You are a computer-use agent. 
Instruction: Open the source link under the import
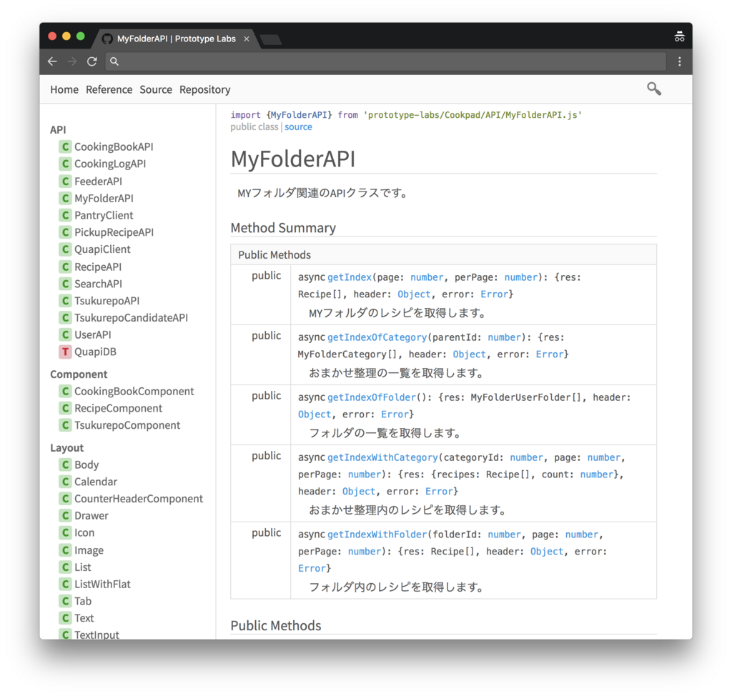click(x=298, y=127)
